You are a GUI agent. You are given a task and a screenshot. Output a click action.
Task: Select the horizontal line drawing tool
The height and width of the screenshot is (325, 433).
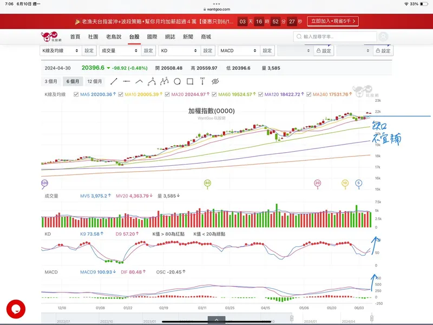(127, 81)
